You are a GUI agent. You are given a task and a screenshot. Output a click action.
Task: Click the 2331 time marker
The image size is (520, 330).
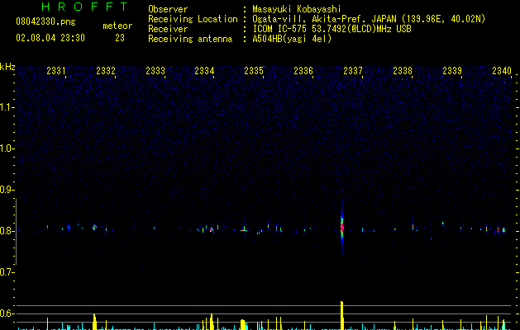click(56, 71)
